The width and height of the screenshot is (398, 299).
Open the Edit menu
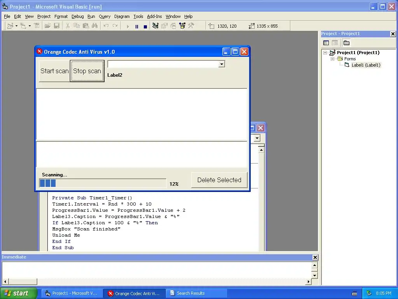(x=17, y=16)
